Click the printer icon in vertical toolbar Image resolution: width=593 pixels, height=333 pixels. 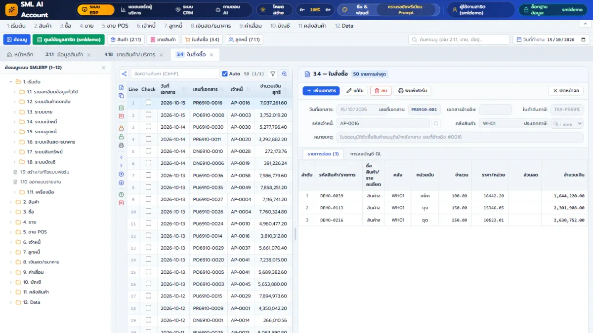click(122, 145)
